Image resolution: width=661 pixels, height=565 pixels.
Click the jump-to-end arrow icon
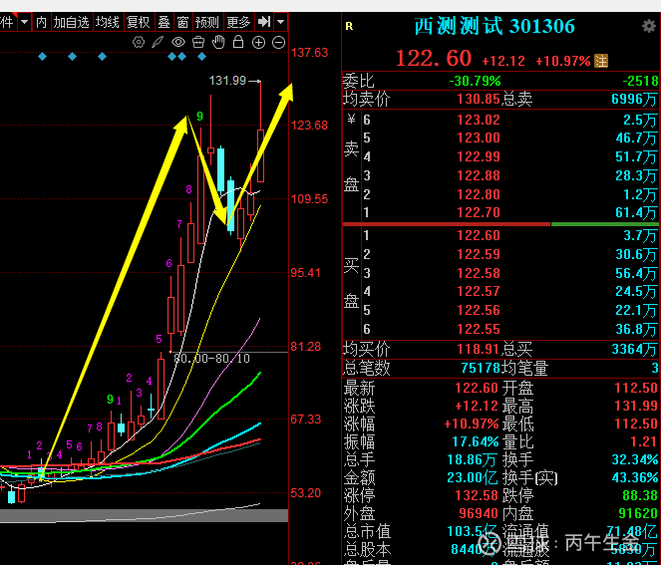[264, 22]
